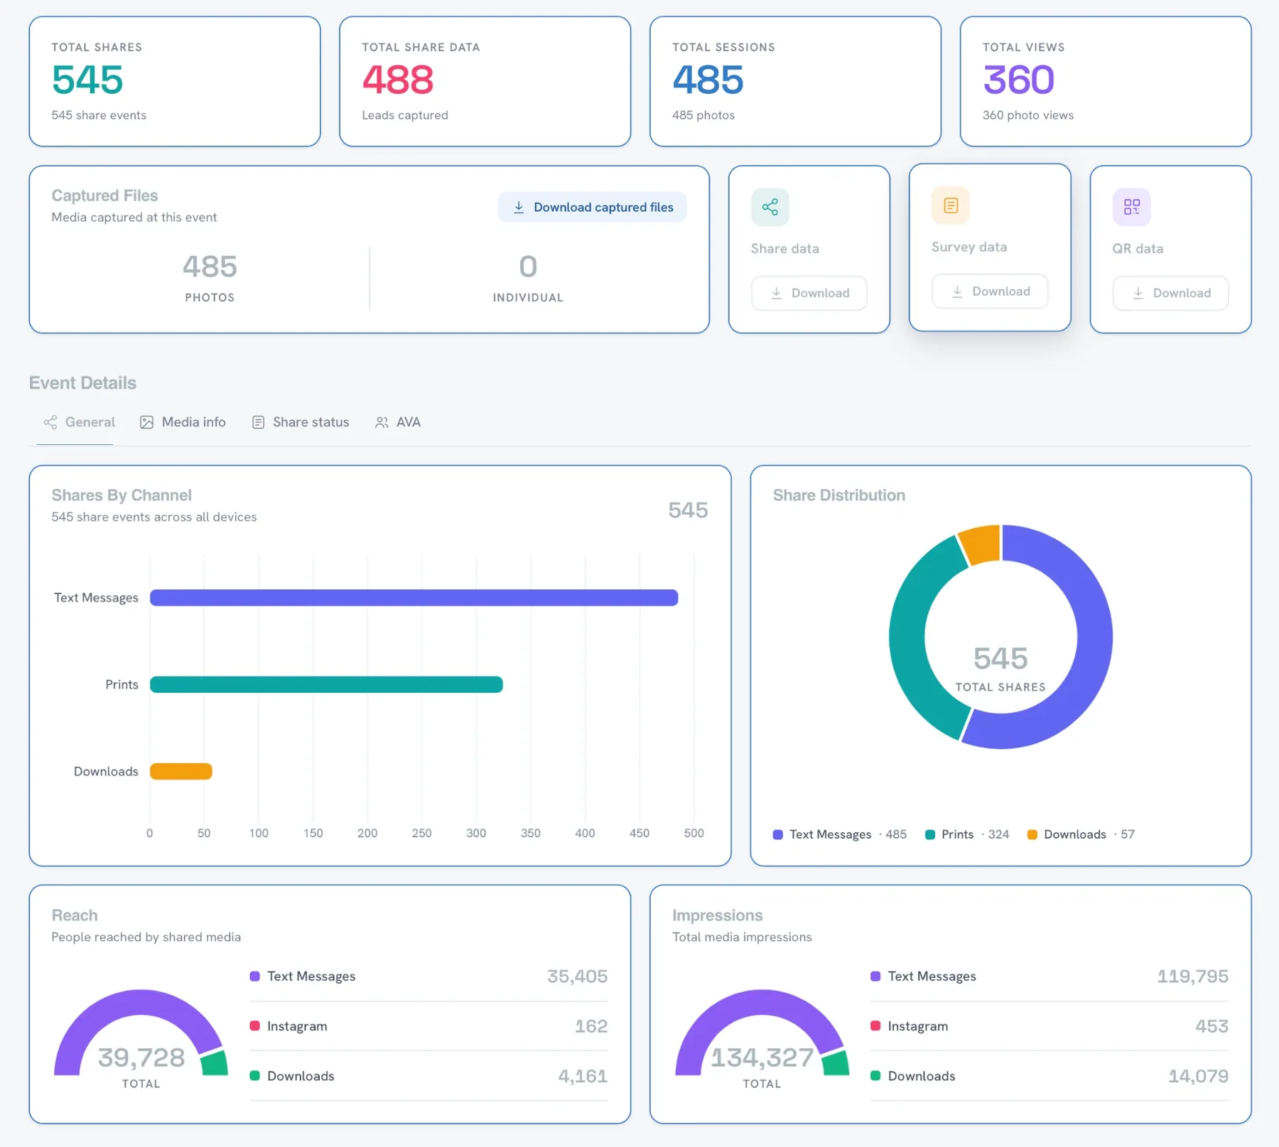The height and width of the screenshot is (1147, 1279).
Task: Click the Shares By Channel heading
Action: click(122, 495)
